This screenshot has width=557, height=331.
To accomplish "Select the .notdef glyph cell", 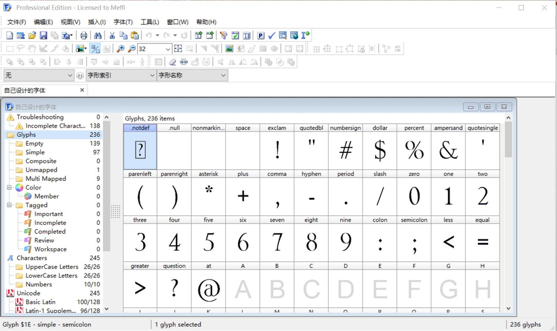I will 140,147.
